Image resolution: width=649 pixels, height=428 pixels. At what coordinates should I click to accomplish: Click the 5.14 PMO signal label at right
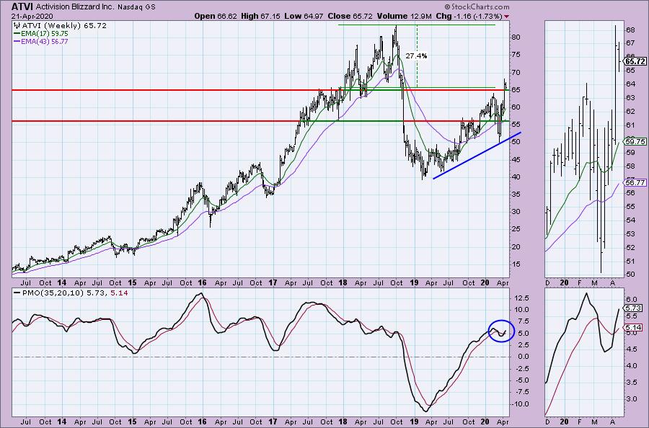click(633, 328)
